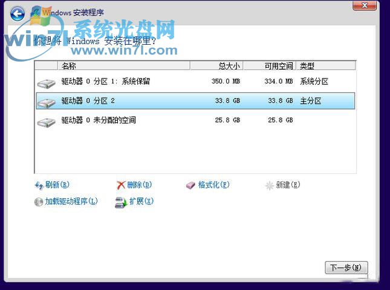Click the drive icon for 驱动器 0 分区 2
The width and height of the screenshot is (390, 290).
point(47,103)
